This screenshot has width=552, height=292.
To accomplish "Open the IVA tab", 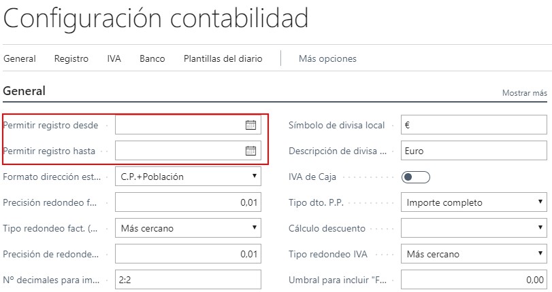I will [x=114, y=58].
